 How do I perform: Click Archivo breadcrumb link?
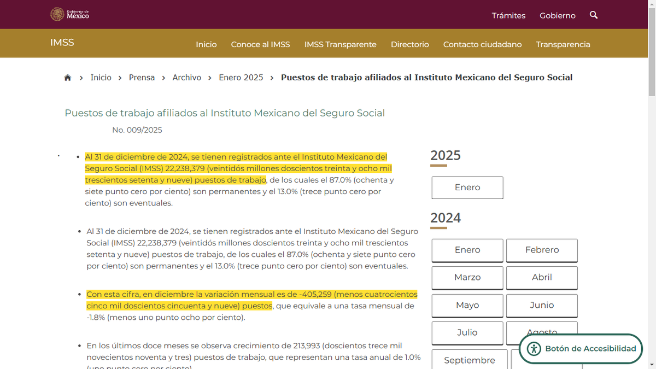point(187,78)
